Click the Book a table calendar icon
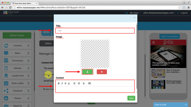191x107 pixels. (6, 83)
